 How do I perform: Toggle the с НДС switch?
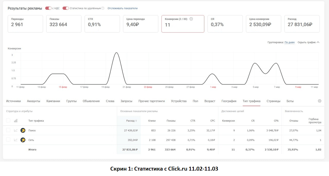click(49, 8)
